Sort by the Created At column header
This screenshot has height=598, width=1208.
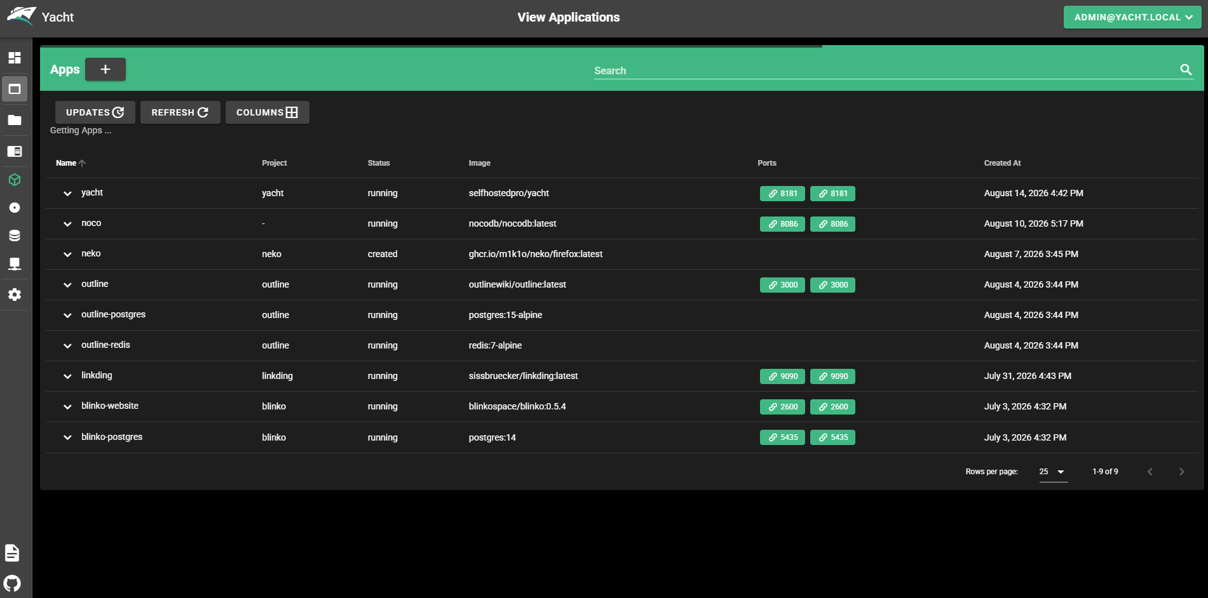1003,163
